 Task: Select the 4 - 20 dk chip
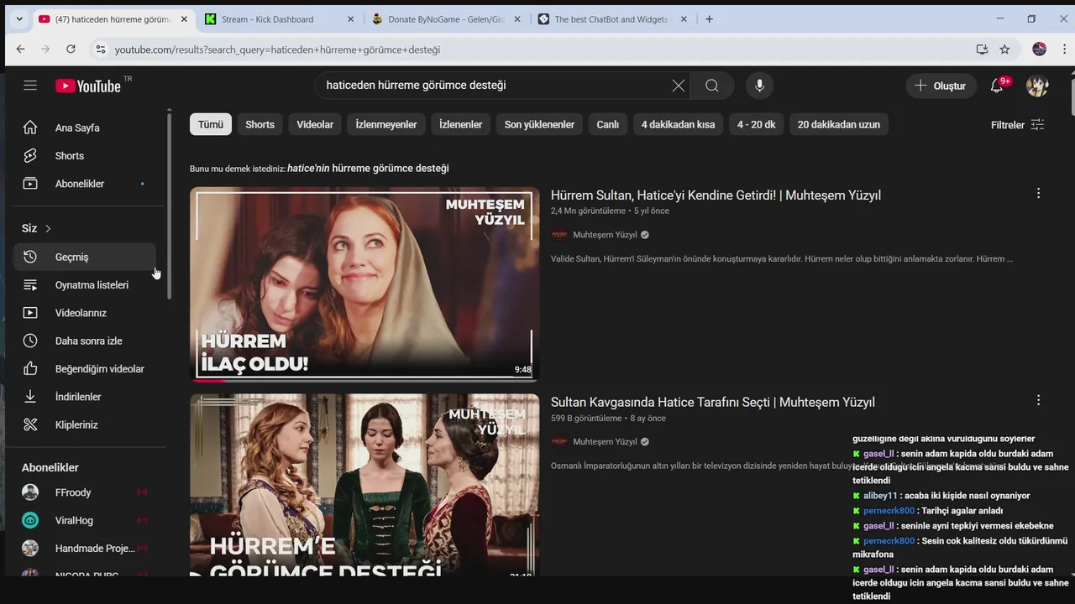point(756,124)
